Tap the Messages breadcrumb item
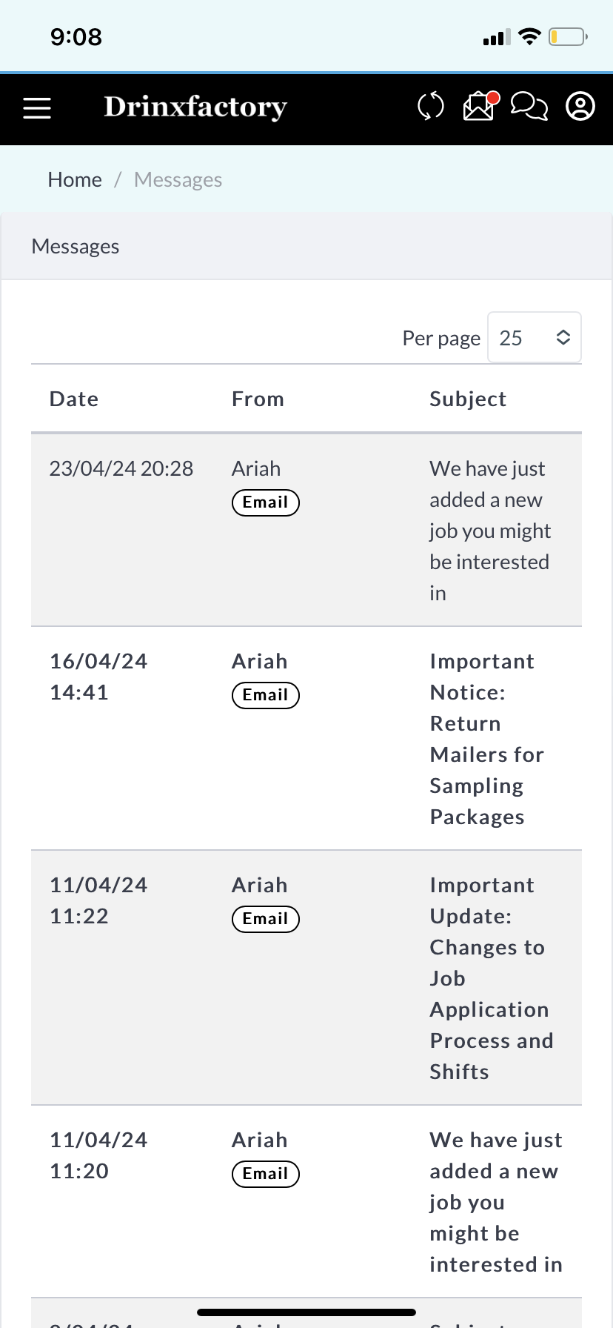The image size is (613, 1328). 178,179
